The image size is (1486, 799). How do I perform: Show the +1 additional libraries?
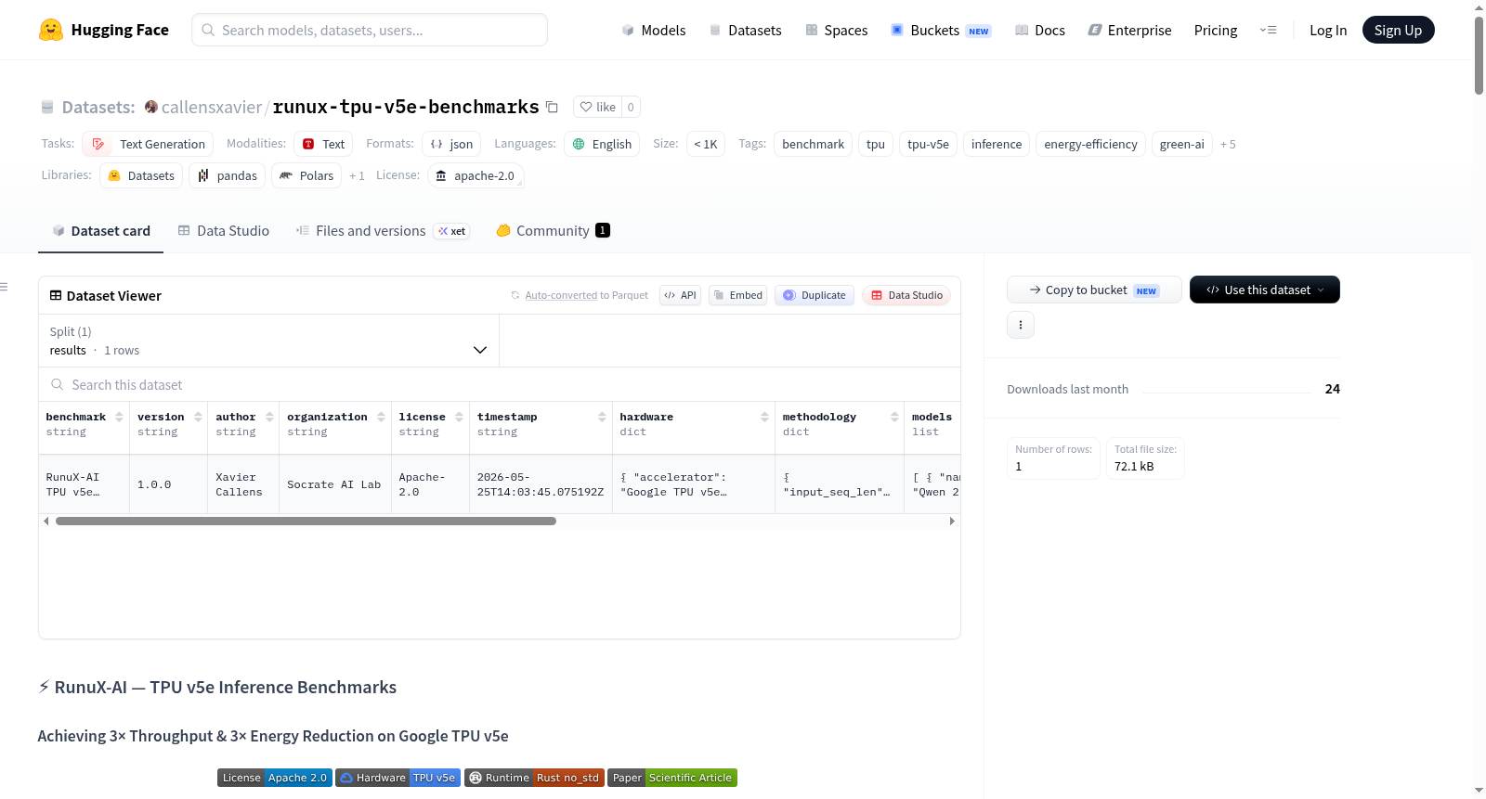pos(357,176)
